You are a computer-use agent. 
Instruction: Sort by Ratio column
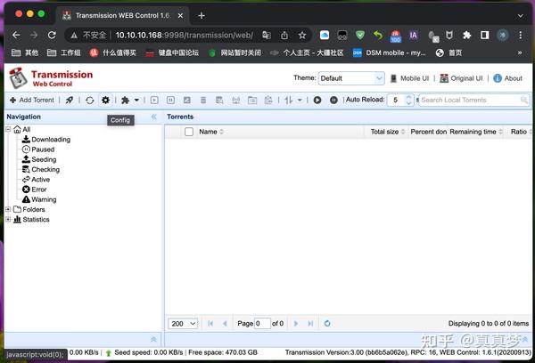point(521,132)
